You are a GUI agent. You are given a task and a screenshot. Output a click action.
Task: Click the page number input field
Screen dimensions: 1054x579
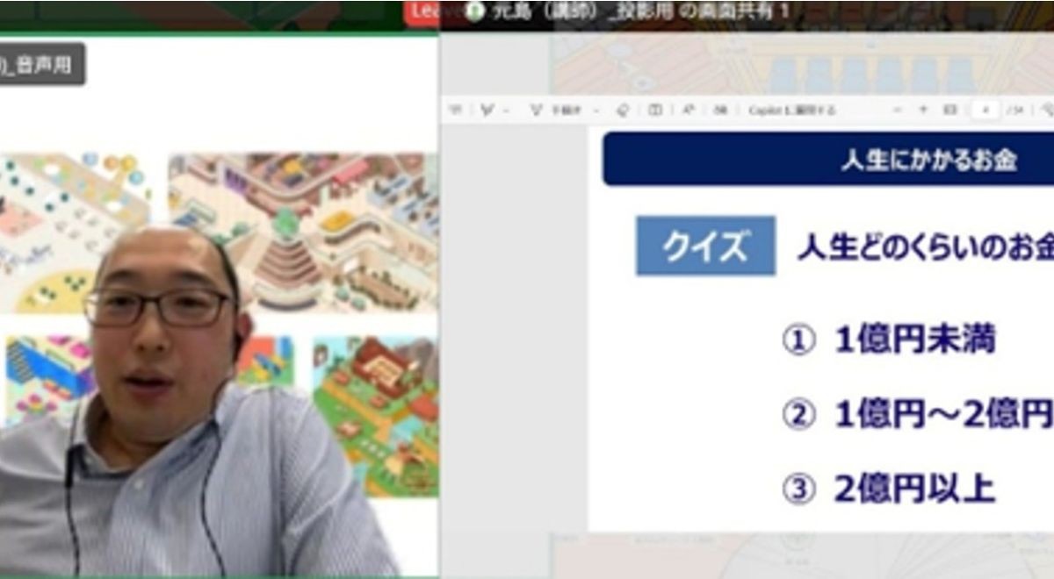[985, 111]
